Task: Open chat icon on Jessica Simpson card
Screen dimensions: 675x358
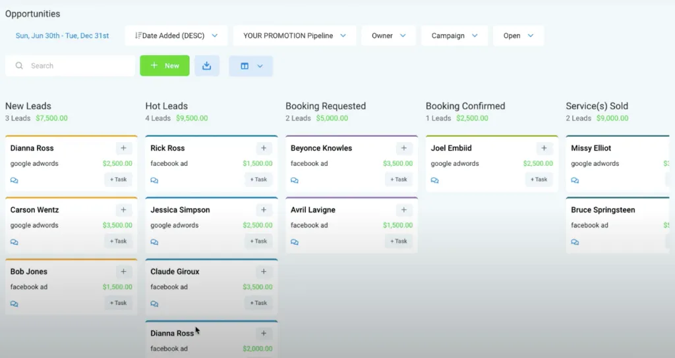Action: tap(154, 242)
